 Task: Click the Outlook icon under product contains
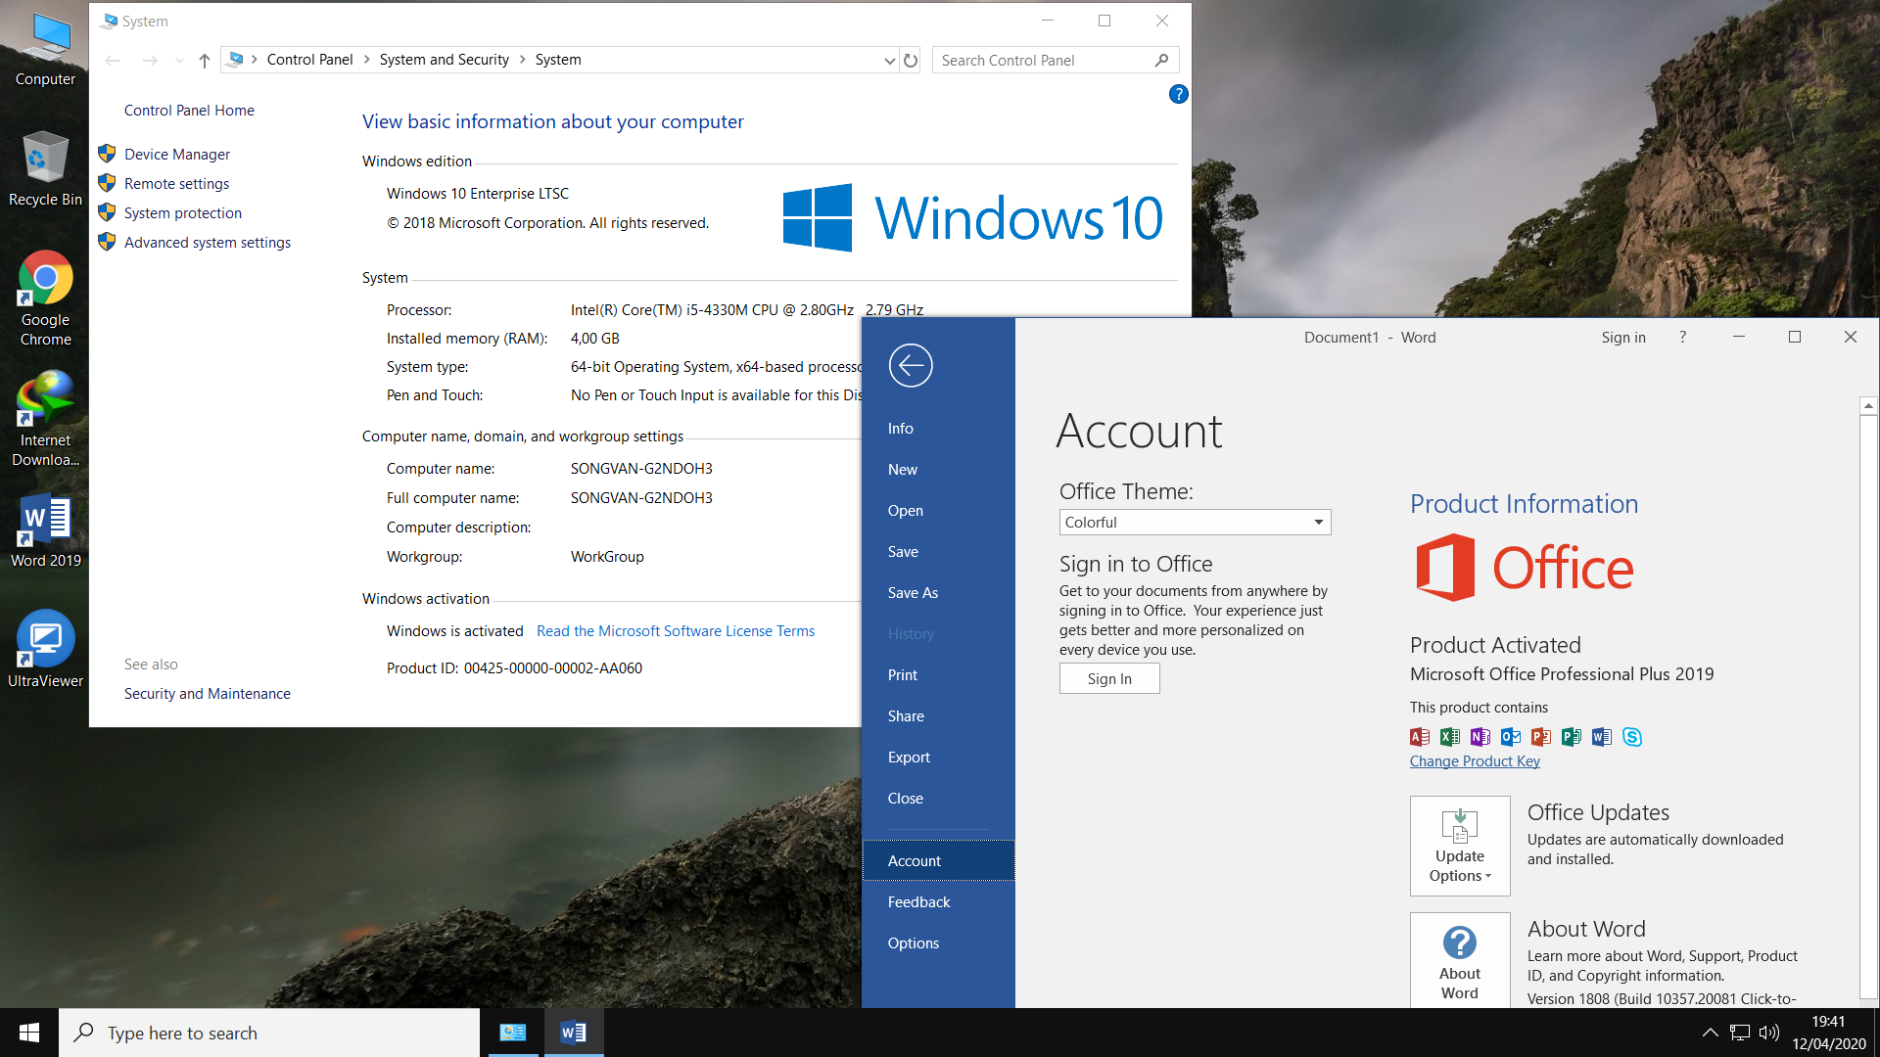(1511, 737)
